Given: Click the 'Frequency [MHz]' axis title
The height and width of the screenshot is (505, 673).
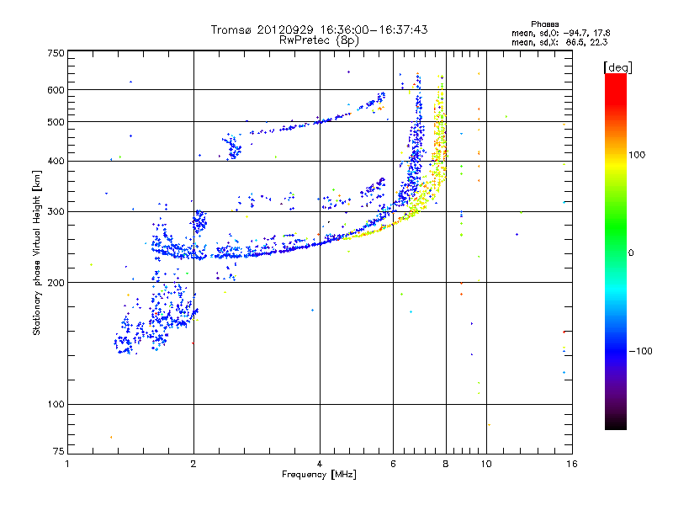Looking at the screenshot, I should tap(319, 475).
